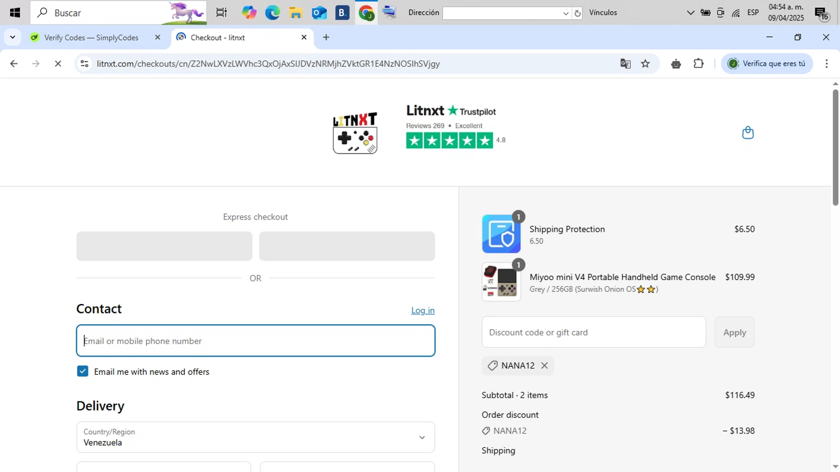Follow the Log in link

(423, 310)
